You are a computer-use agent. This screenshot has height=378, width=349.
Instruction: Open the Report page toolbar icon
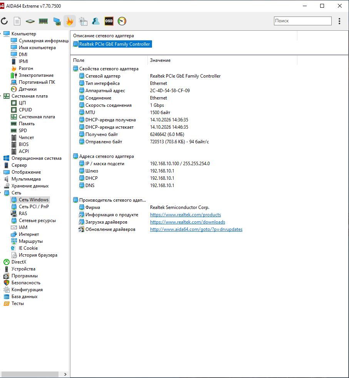(17, 21)
